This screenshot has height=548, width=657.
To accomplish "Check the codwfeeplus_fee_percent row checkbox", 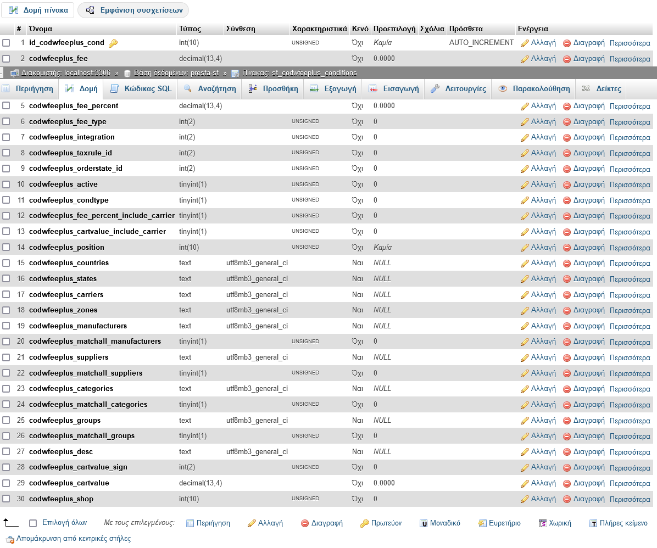I will point(6,105).
